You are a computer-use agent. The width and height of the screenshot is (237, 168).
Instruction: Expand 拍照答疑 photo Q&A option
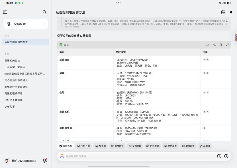[x=154, y=146]
